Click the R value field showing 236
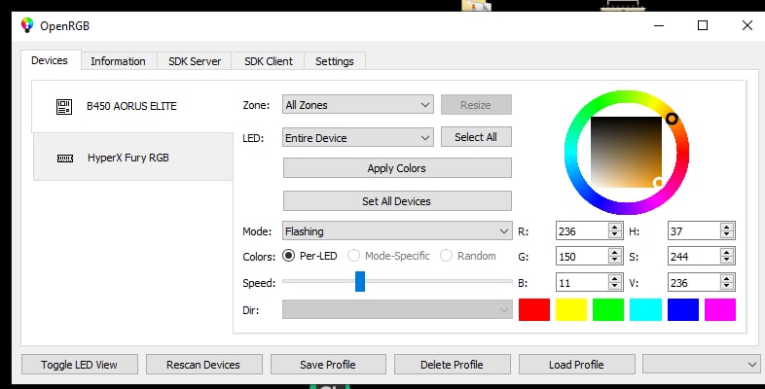765x389 pixels. point(582,231)
